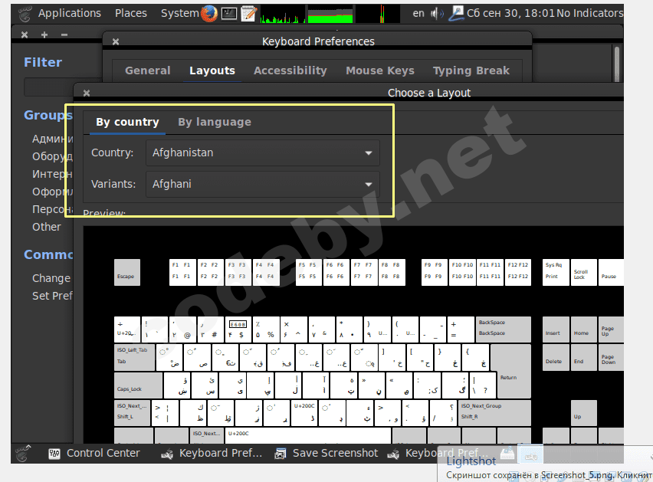Click the BackSpace key in keyboard preview
653x482 pixels.
503,329
